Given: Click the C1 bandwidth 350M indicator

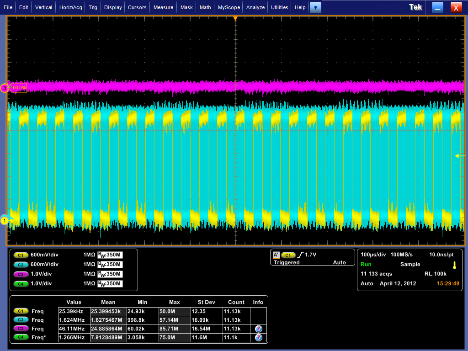Looking at the screenshot, I should coord(110,255).
